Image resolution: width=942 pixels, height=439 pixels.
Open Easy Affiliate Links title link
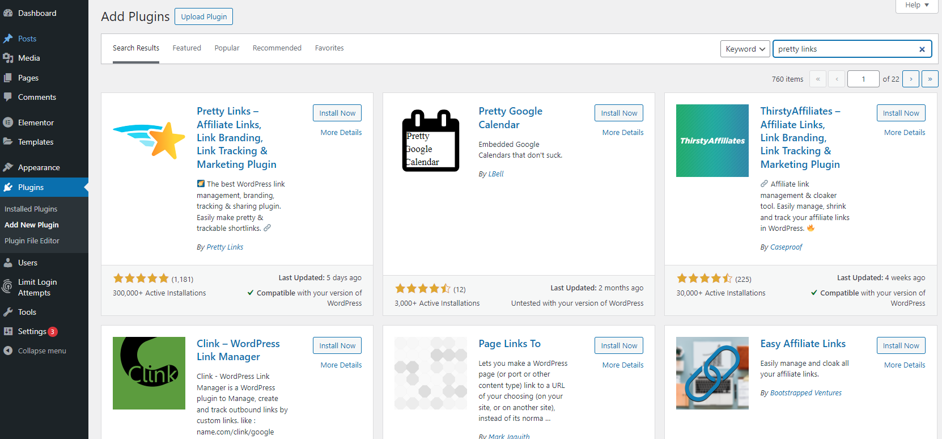(803, 344)
